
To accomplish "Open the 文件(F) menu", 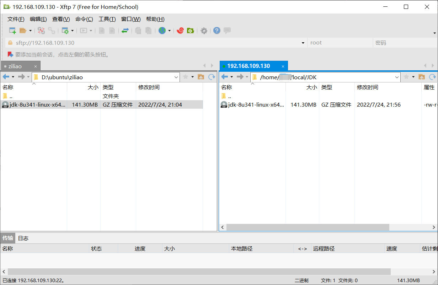I will [x=16, y=19].
